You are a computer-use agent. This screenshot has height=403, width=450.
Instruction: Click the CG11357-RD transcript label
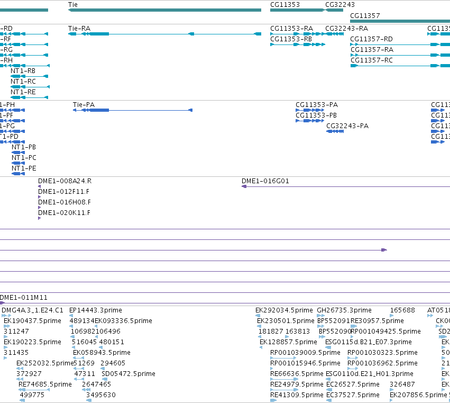point(371,39)
